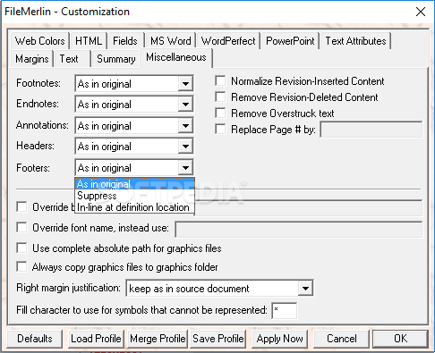Select the Fields tab
Screen dimensions: 435x353
125,41
